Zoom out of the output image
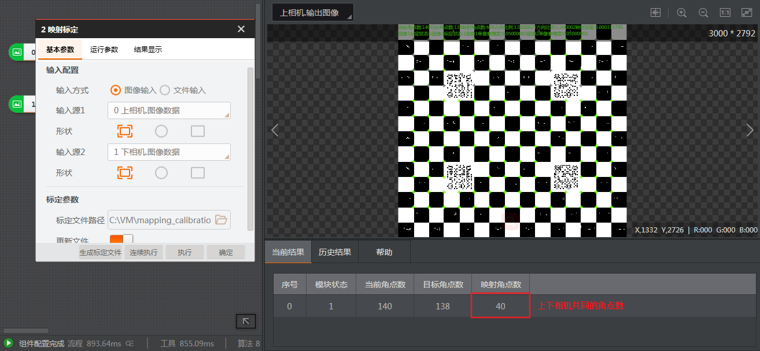 click(x=703, y=12)
